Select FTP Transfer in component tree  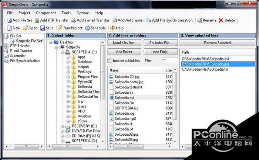click(20, 46)
